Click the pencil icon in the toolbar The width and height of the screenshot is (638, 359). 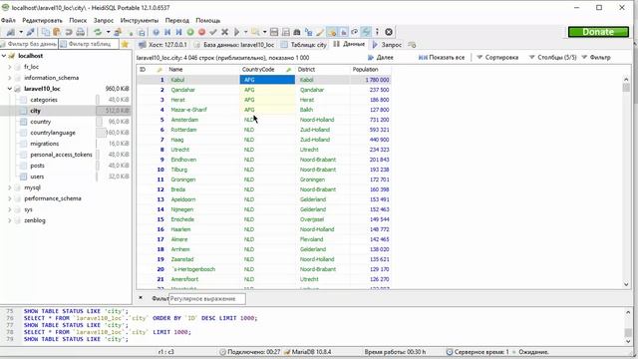[320, 32]
